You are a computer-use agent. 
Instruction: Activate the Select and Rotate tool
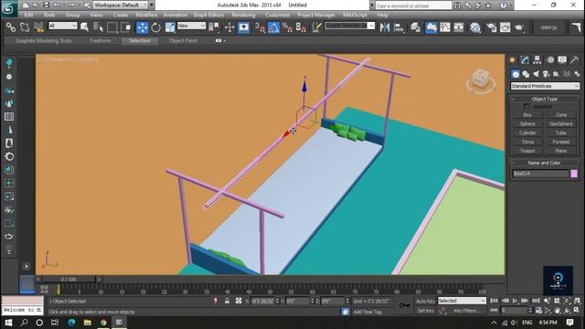point(155,27)
